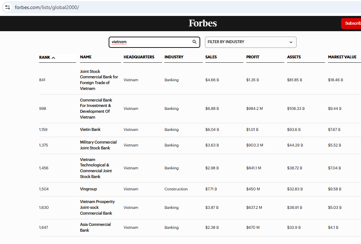The width and height of the screenshot is (361, 244).
Task: Open Military Commercial Joint Stock Bank
Action: [x=98, y=145]
